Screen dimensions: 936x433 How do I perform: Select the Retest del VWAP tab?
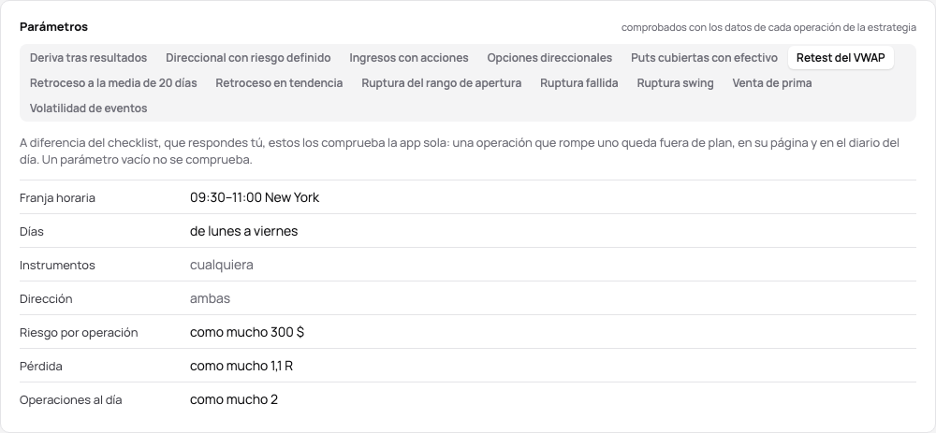(841, 58)
